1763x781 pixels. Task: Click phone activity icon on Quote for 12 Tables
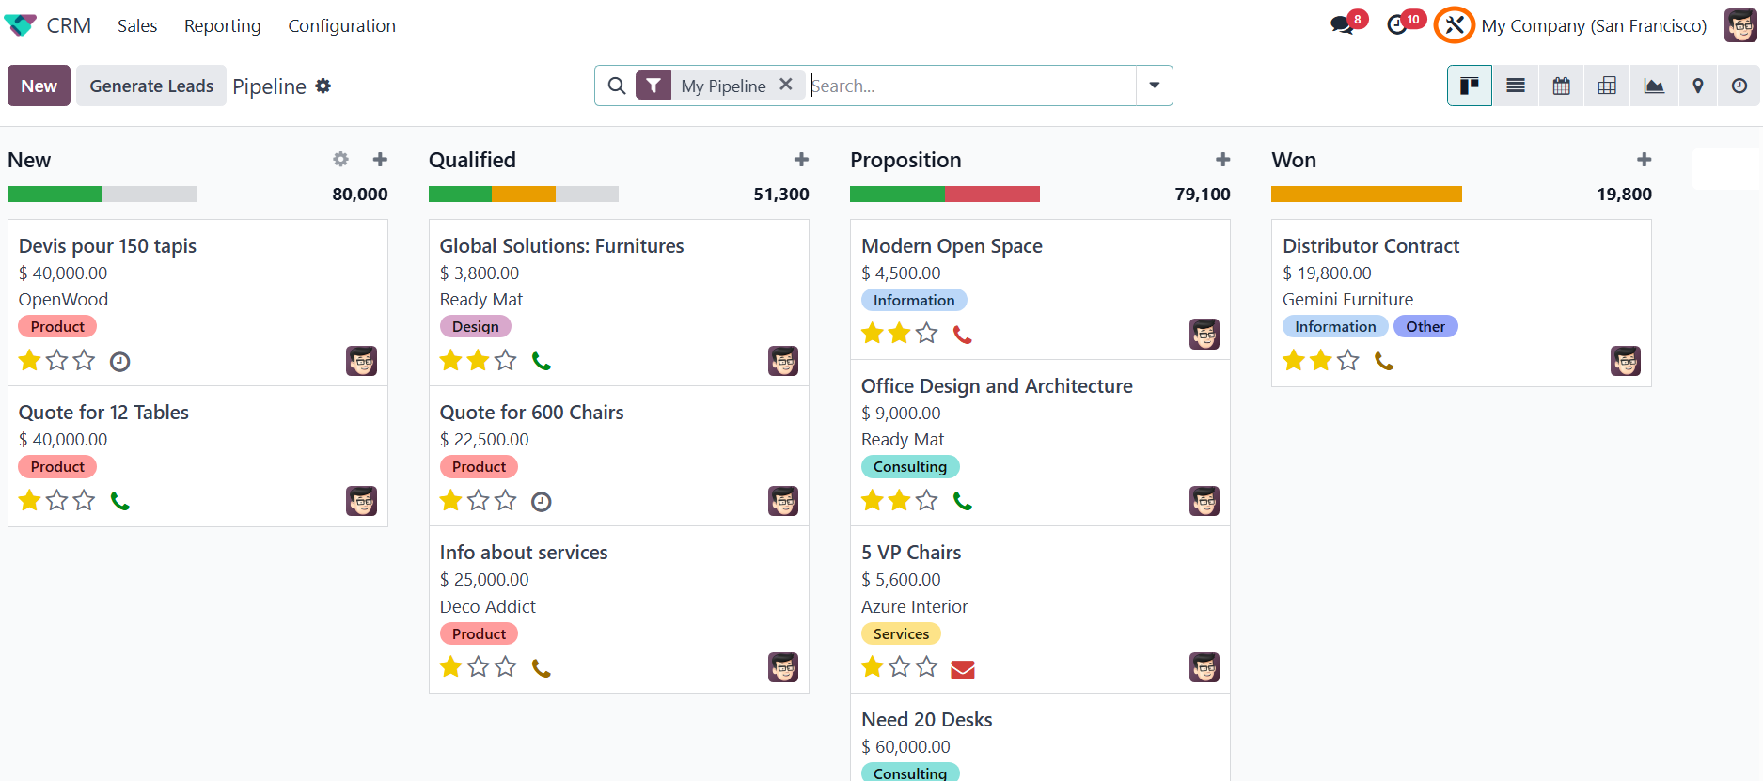119,501
